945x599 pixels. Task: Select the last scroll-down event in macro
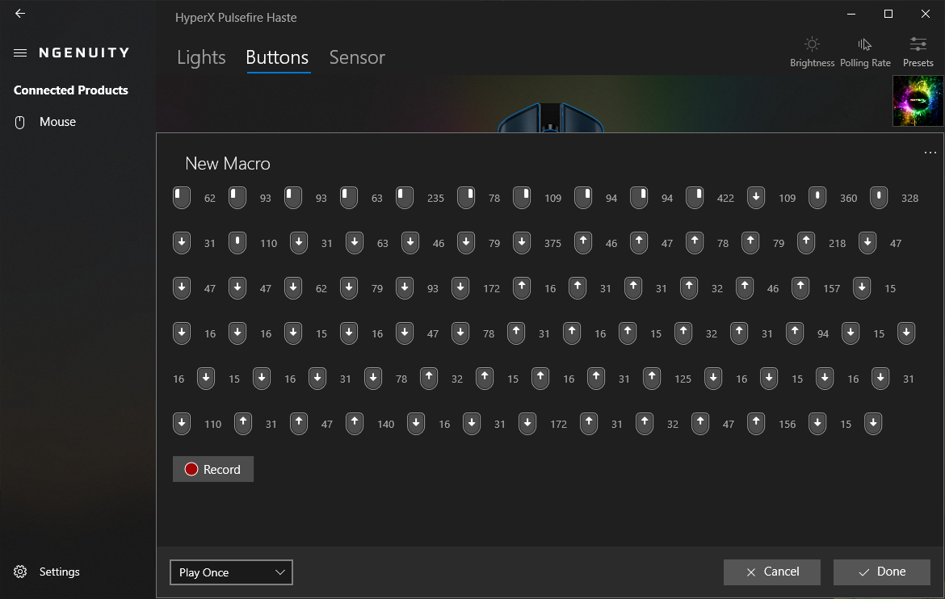tap(873, 424)
